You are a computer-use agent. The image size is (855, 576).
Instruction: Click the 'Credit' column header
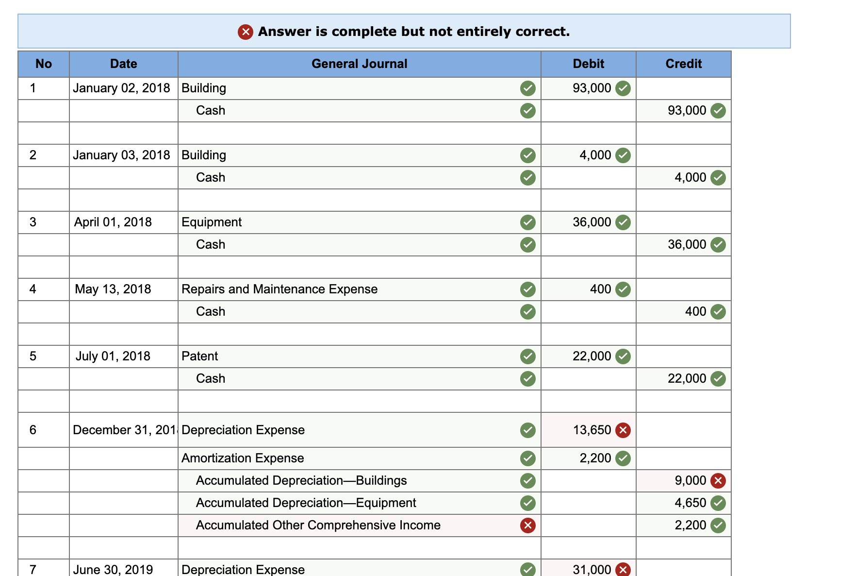[684, 64]
